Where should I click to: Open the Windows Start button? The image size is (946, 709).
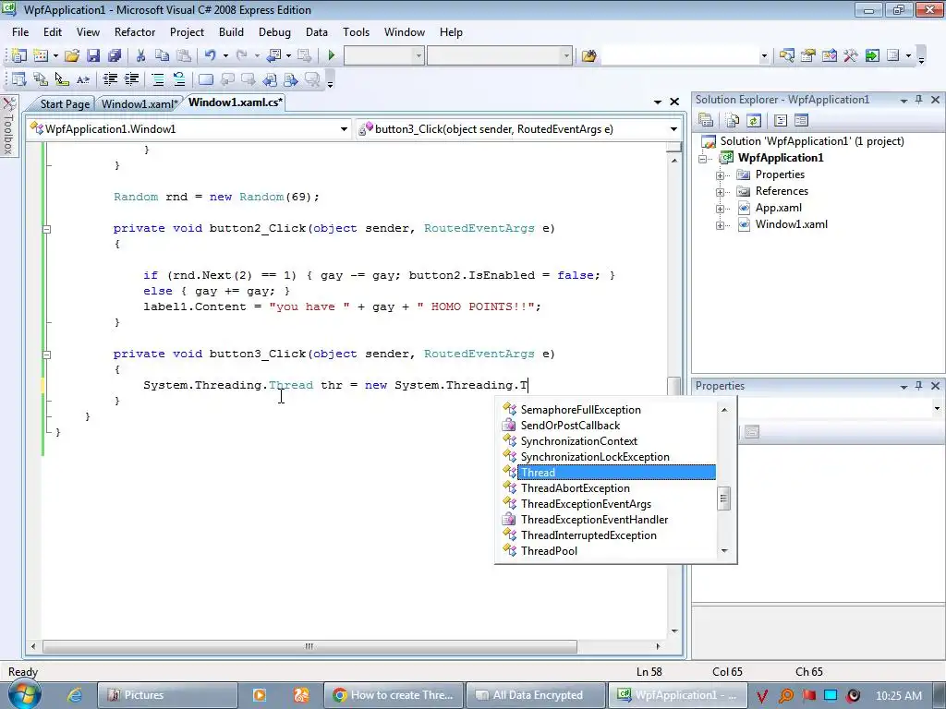(24, 695)
